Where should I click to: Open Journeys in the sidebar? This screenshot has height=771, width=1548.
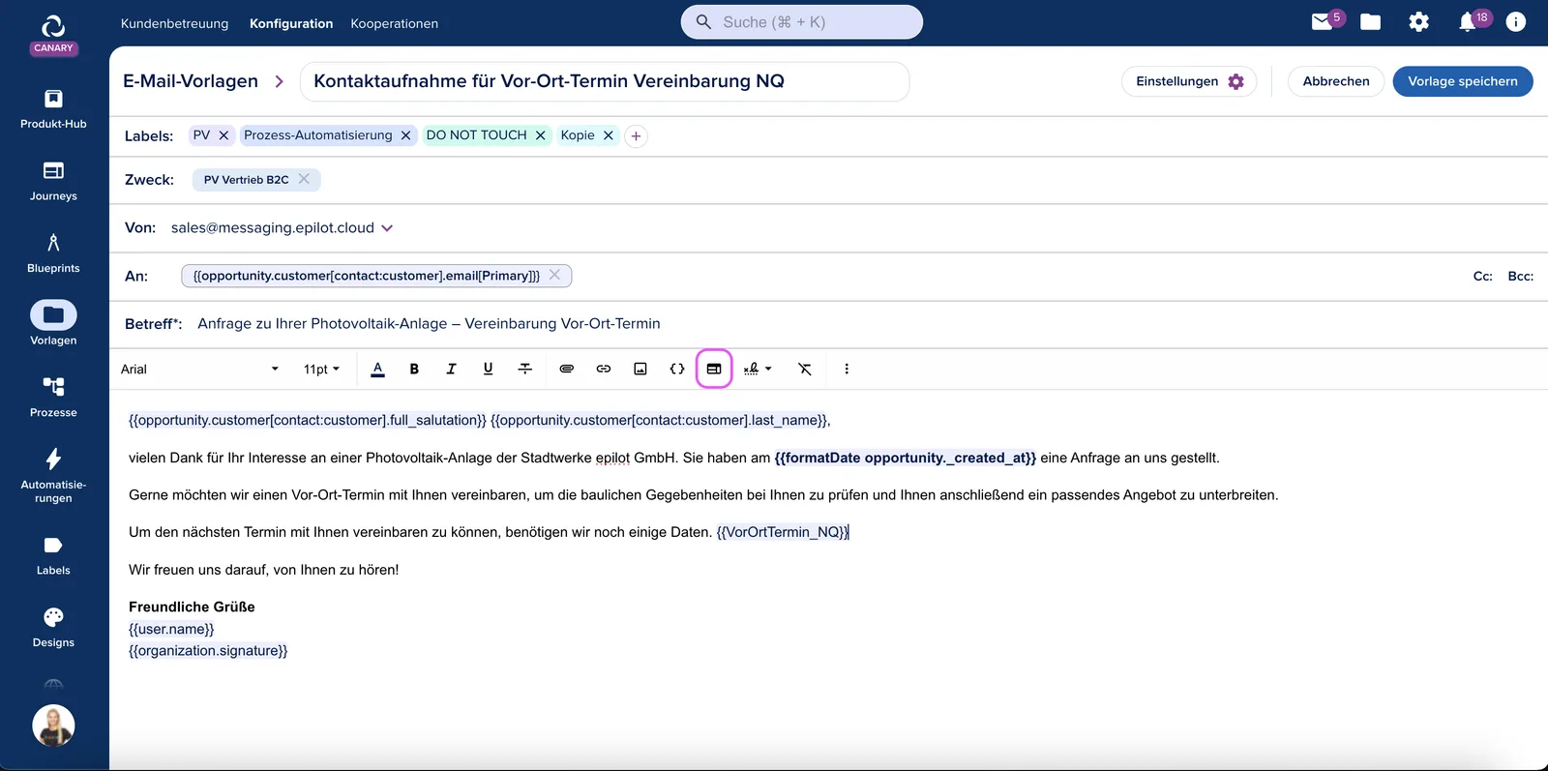(53, 181)
